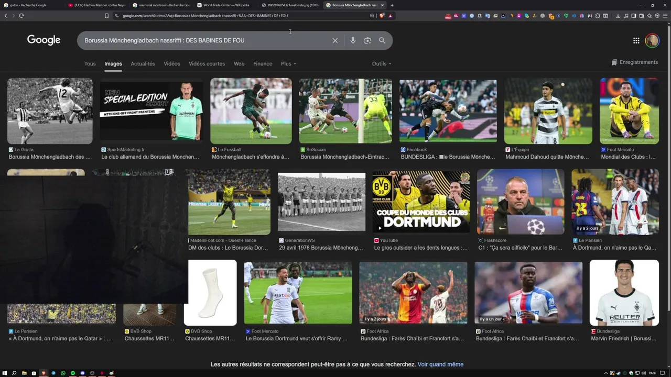Switch to the gotze Recherche Google tab
671x377 pixels.
pos(31,5)
